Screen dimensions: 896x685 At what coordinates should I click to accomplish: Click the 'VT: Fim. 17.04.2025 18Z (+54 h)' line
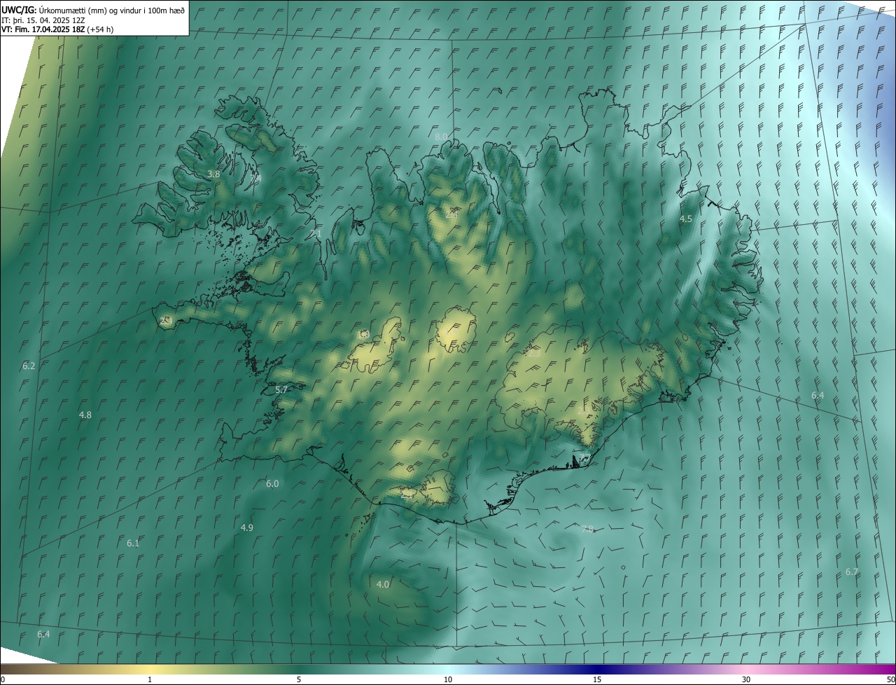click(x=57, y=29)
